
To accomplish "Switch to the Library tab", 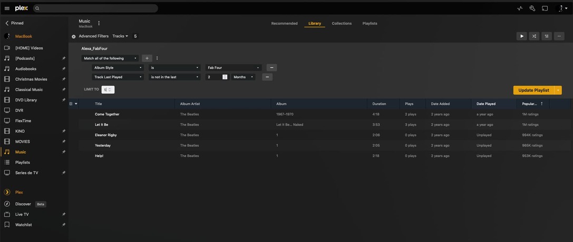I will point(315,23).
